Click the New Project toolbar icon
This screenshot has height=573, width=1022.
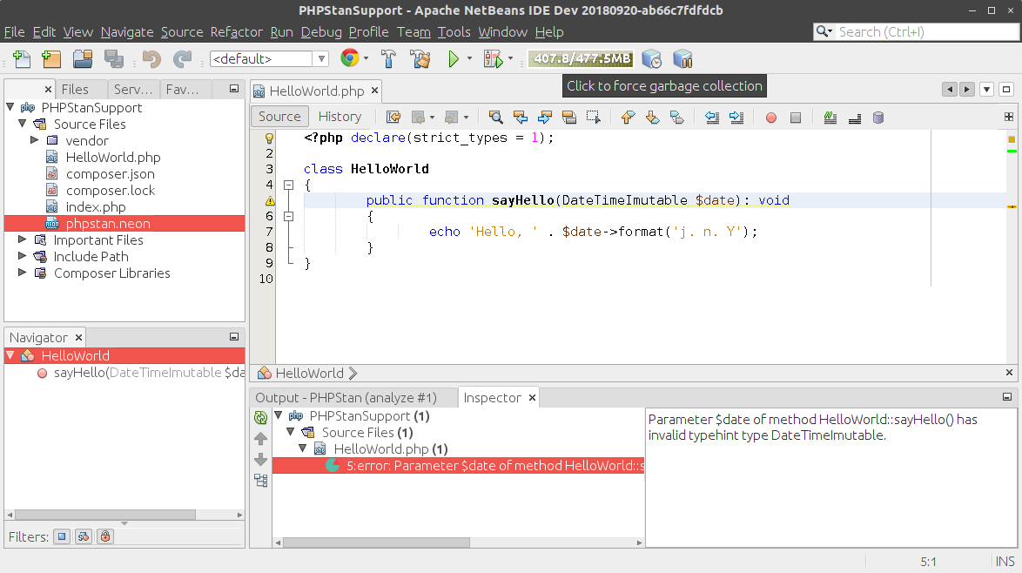[51, 59]
